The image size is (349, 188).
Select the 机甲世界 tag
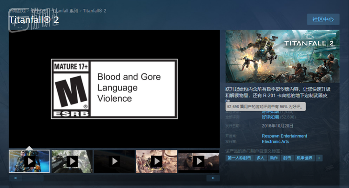(x=305, y=158)
